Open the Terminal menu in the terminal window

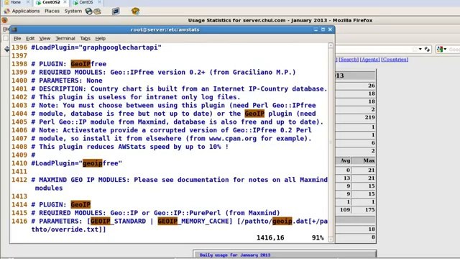[x=65, y=38]
